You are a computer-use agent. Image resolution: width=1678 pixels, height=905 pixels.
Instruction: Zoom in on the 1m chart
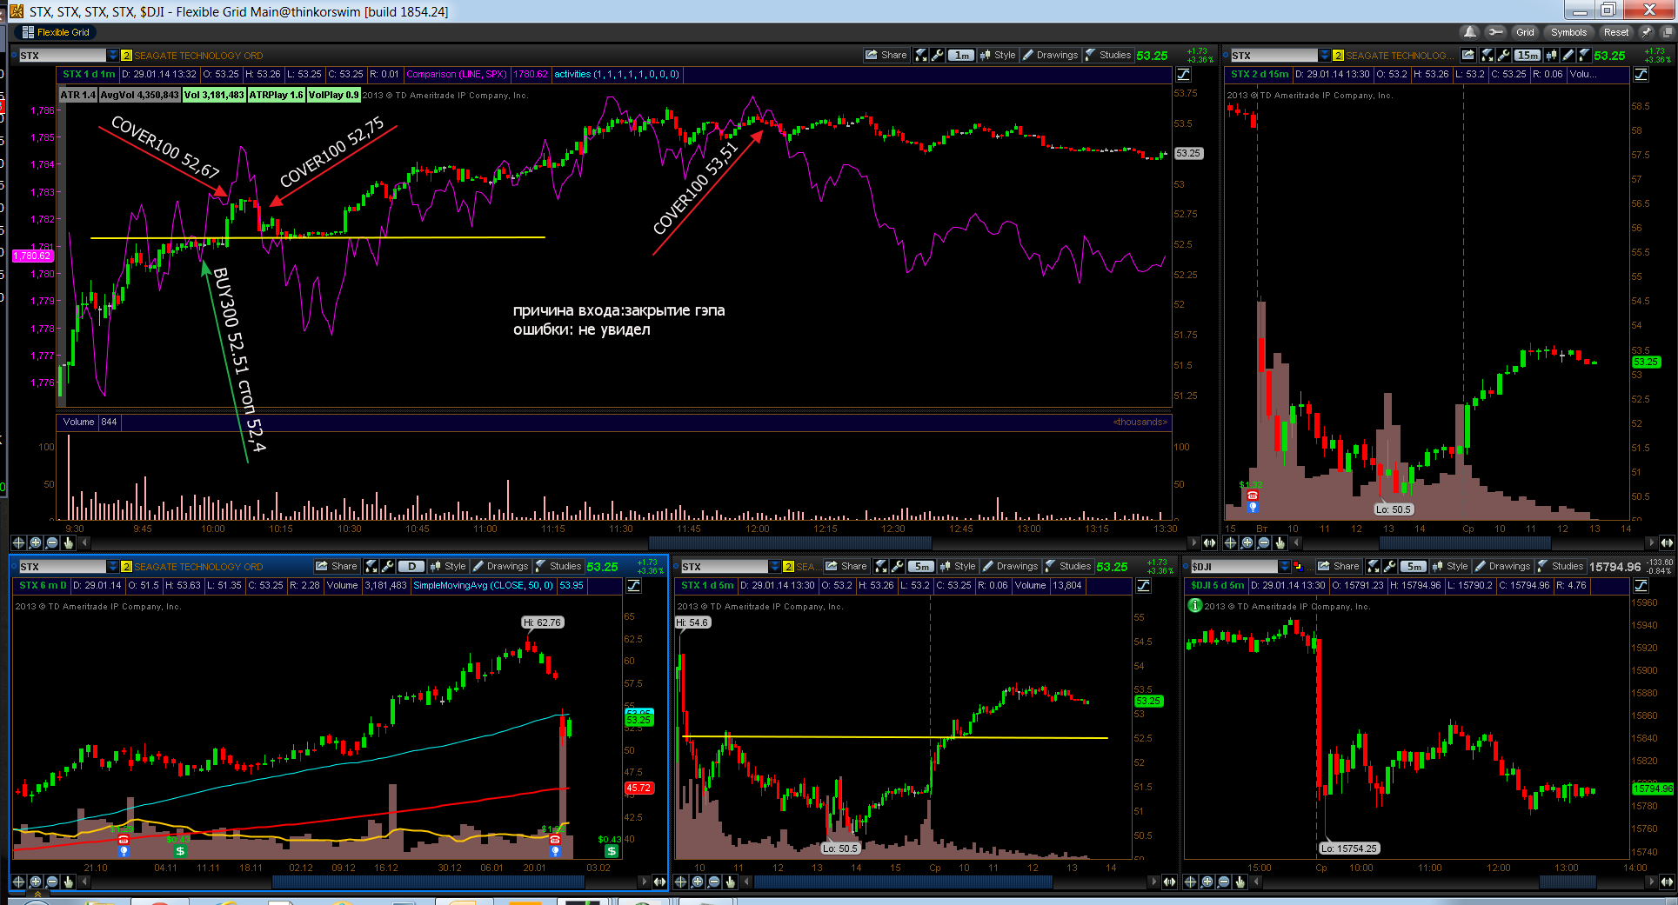pyautogui.click(x=36, y=542)
